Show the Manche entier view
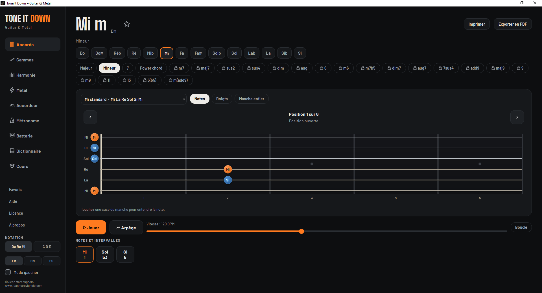 pyautogui.click(x=252, y=99)
